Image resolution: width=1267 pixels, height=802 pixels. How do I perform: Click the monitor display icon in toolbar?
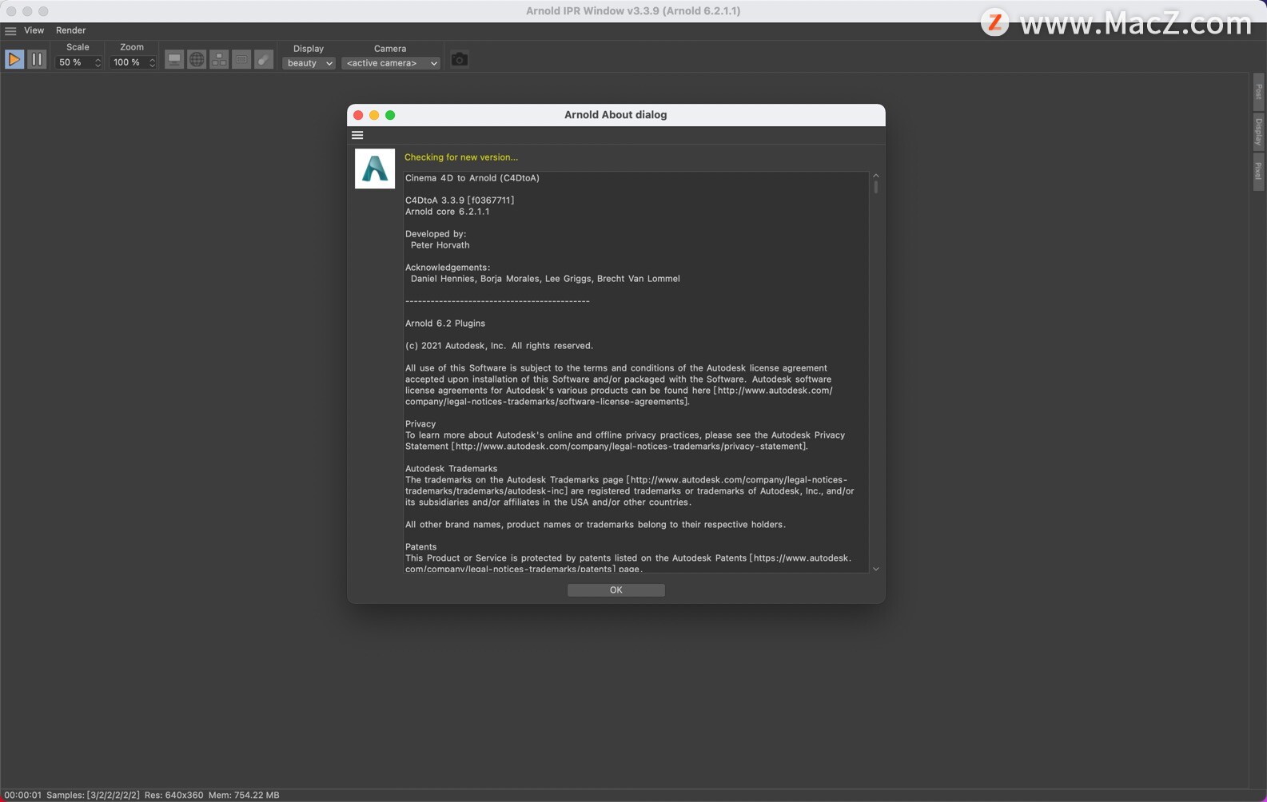[x=174, y=60]
